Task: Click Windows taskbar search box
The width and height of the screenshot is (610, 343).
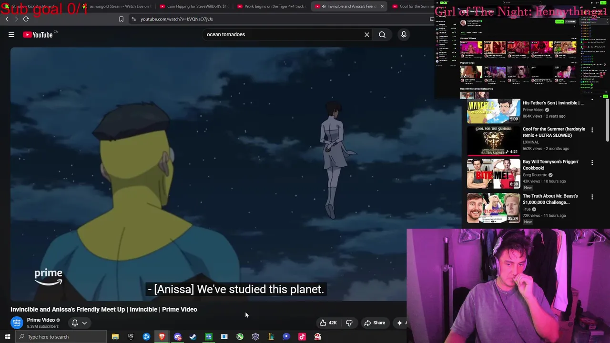Action: (61, 337)
